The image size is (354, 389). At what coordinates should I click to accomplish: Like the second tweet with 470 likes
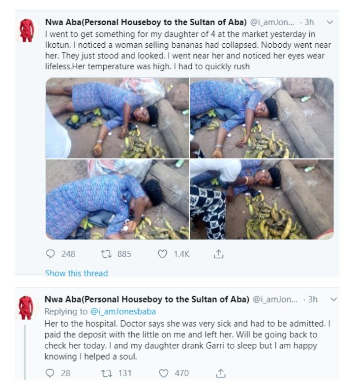click(164, 373)
